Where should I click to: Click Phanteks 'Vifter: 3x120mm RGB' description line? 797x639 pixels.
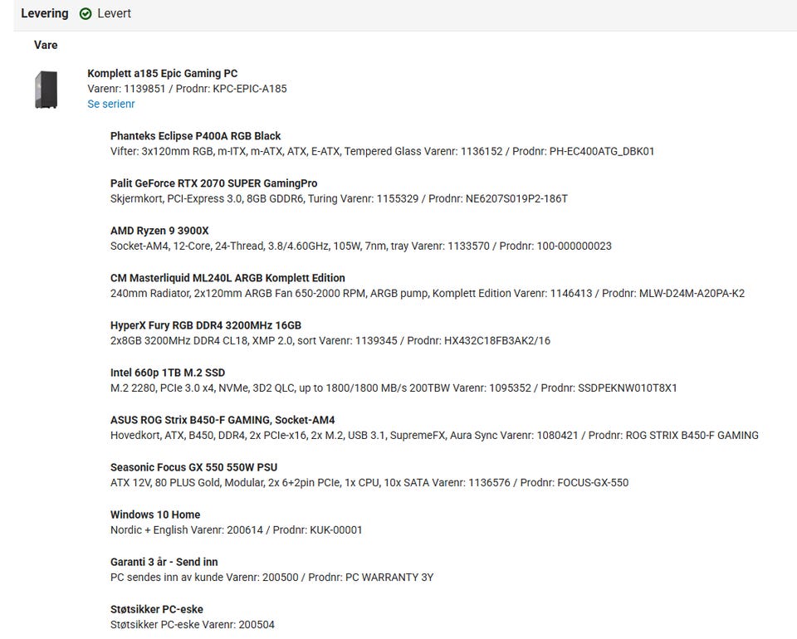tap(382, 151)
